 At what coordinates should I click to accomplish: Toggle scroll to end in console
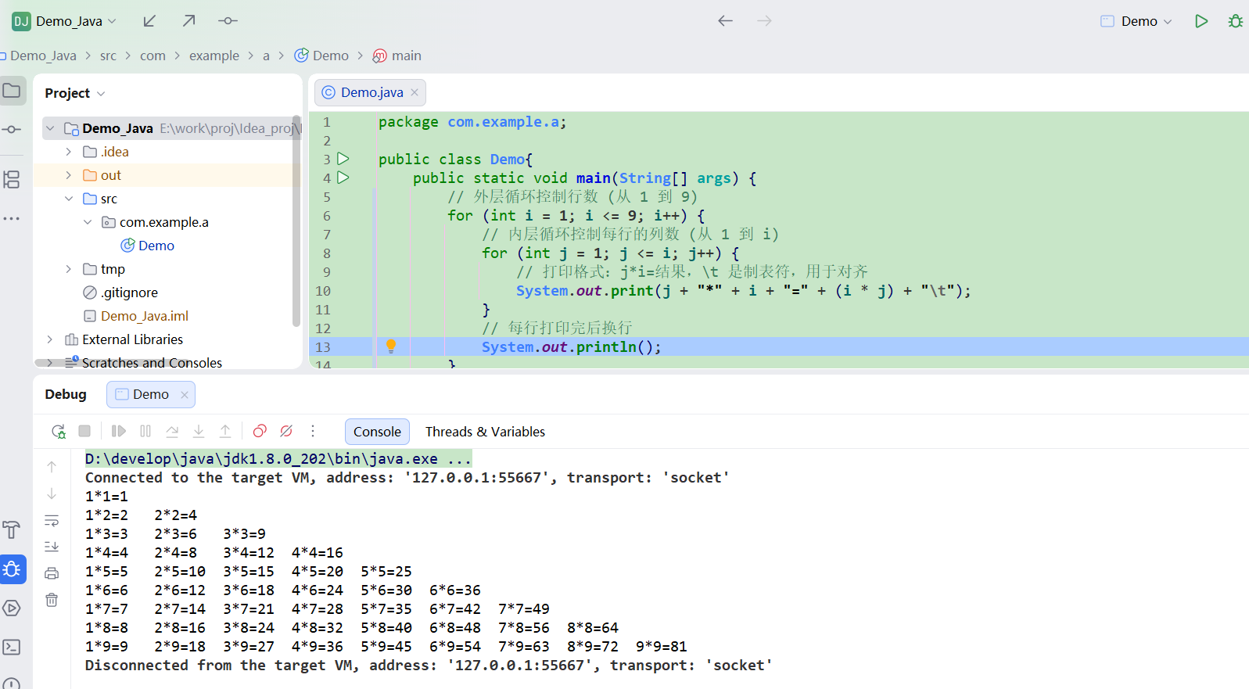coord(52,547)
